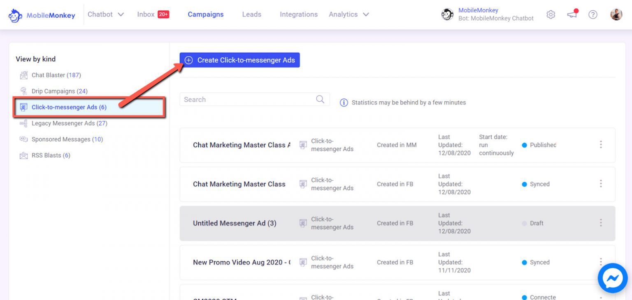Viewport: 632px width, 300px height.
Task: Open the Integrations page
Action: (x=299, y=14)
